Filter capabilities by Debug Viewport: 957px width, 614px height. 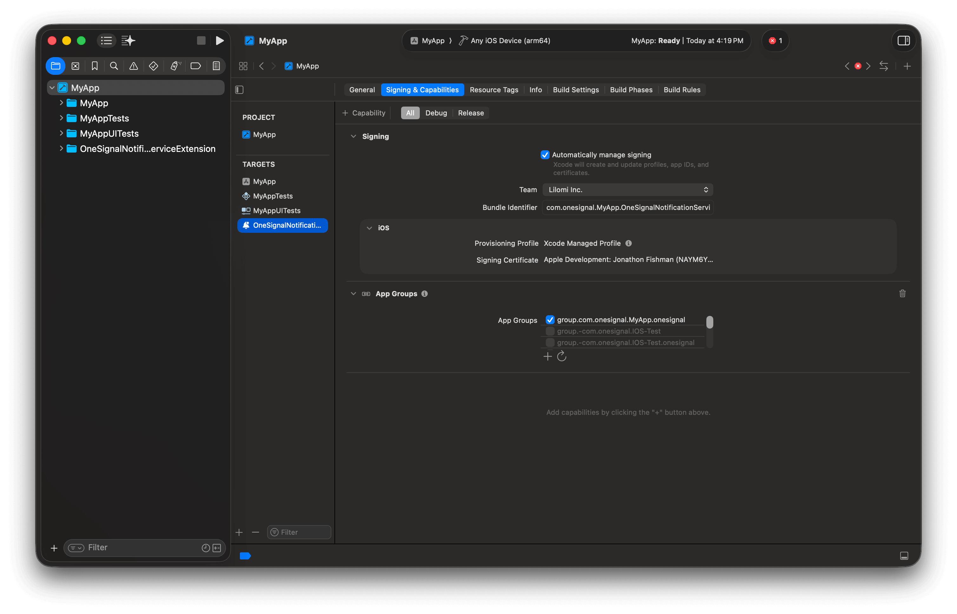436,113
